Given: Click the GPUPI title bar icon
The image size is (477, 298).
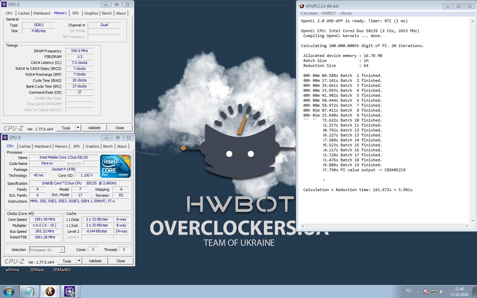Looking at the screenshot, I should tap(302, 6).
